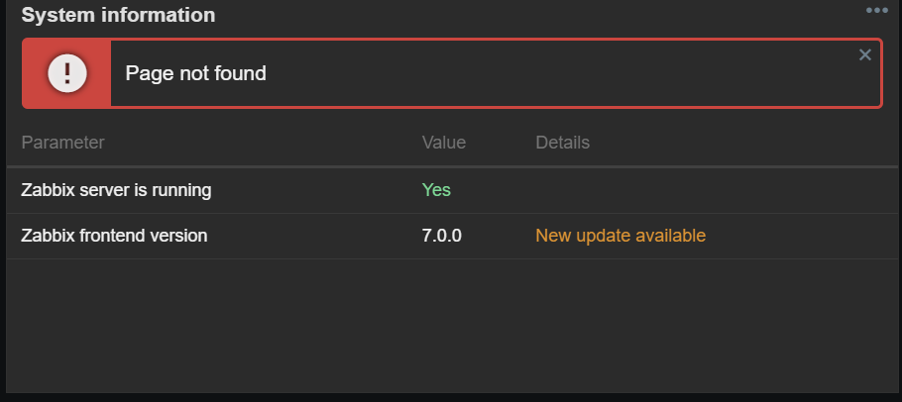Viewport: 902px width, 402px height.
Task: Click empty header space beside the widget title
Action: click(x=535, y=15)
